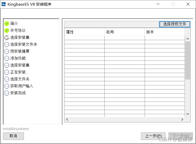Image resolution: width=196 pixels, height=144 pixels.
Task: Click the horizontal scrollbar left arrow
Action: pos(67,119)
